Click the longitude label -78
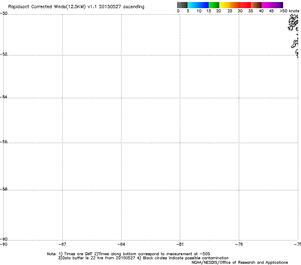The width and height of the screenshot is (301, 265). pyautogui.click(x=239, y=244)
